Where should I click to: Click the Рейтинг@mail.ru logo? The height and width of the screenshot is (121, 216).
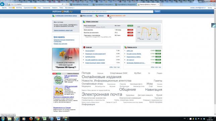[x=62, y=12]
